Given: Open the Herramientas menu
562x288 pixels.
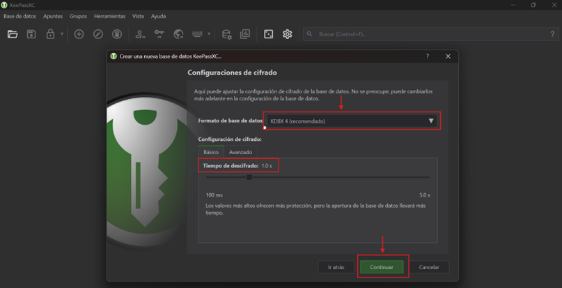Looking at the screenshot, I should pos(109,16).
